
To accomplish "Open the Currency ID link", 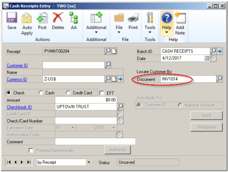I will click(x=17, y=79).
